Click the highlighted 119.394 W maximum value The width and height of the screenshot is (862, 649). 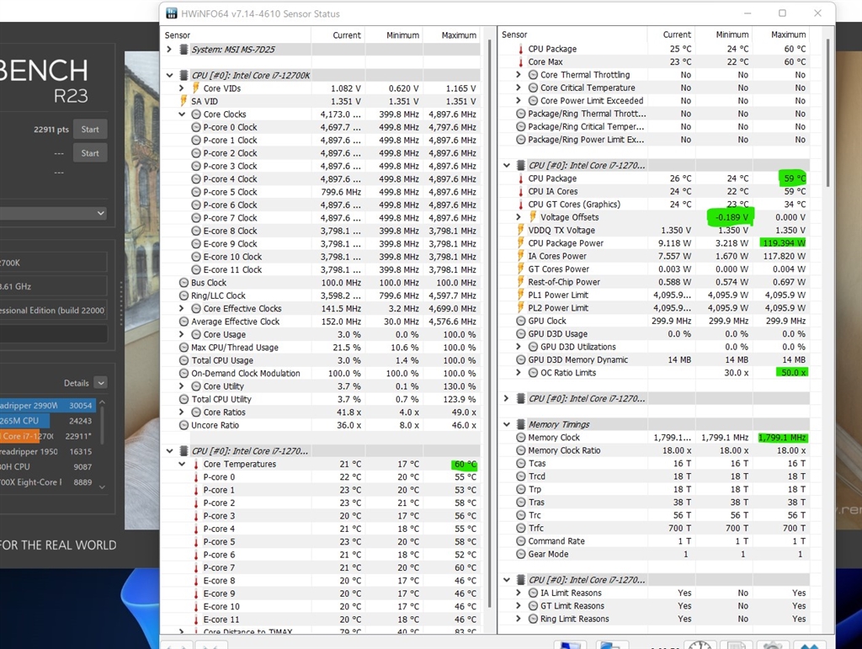click(x=783, y=243)
